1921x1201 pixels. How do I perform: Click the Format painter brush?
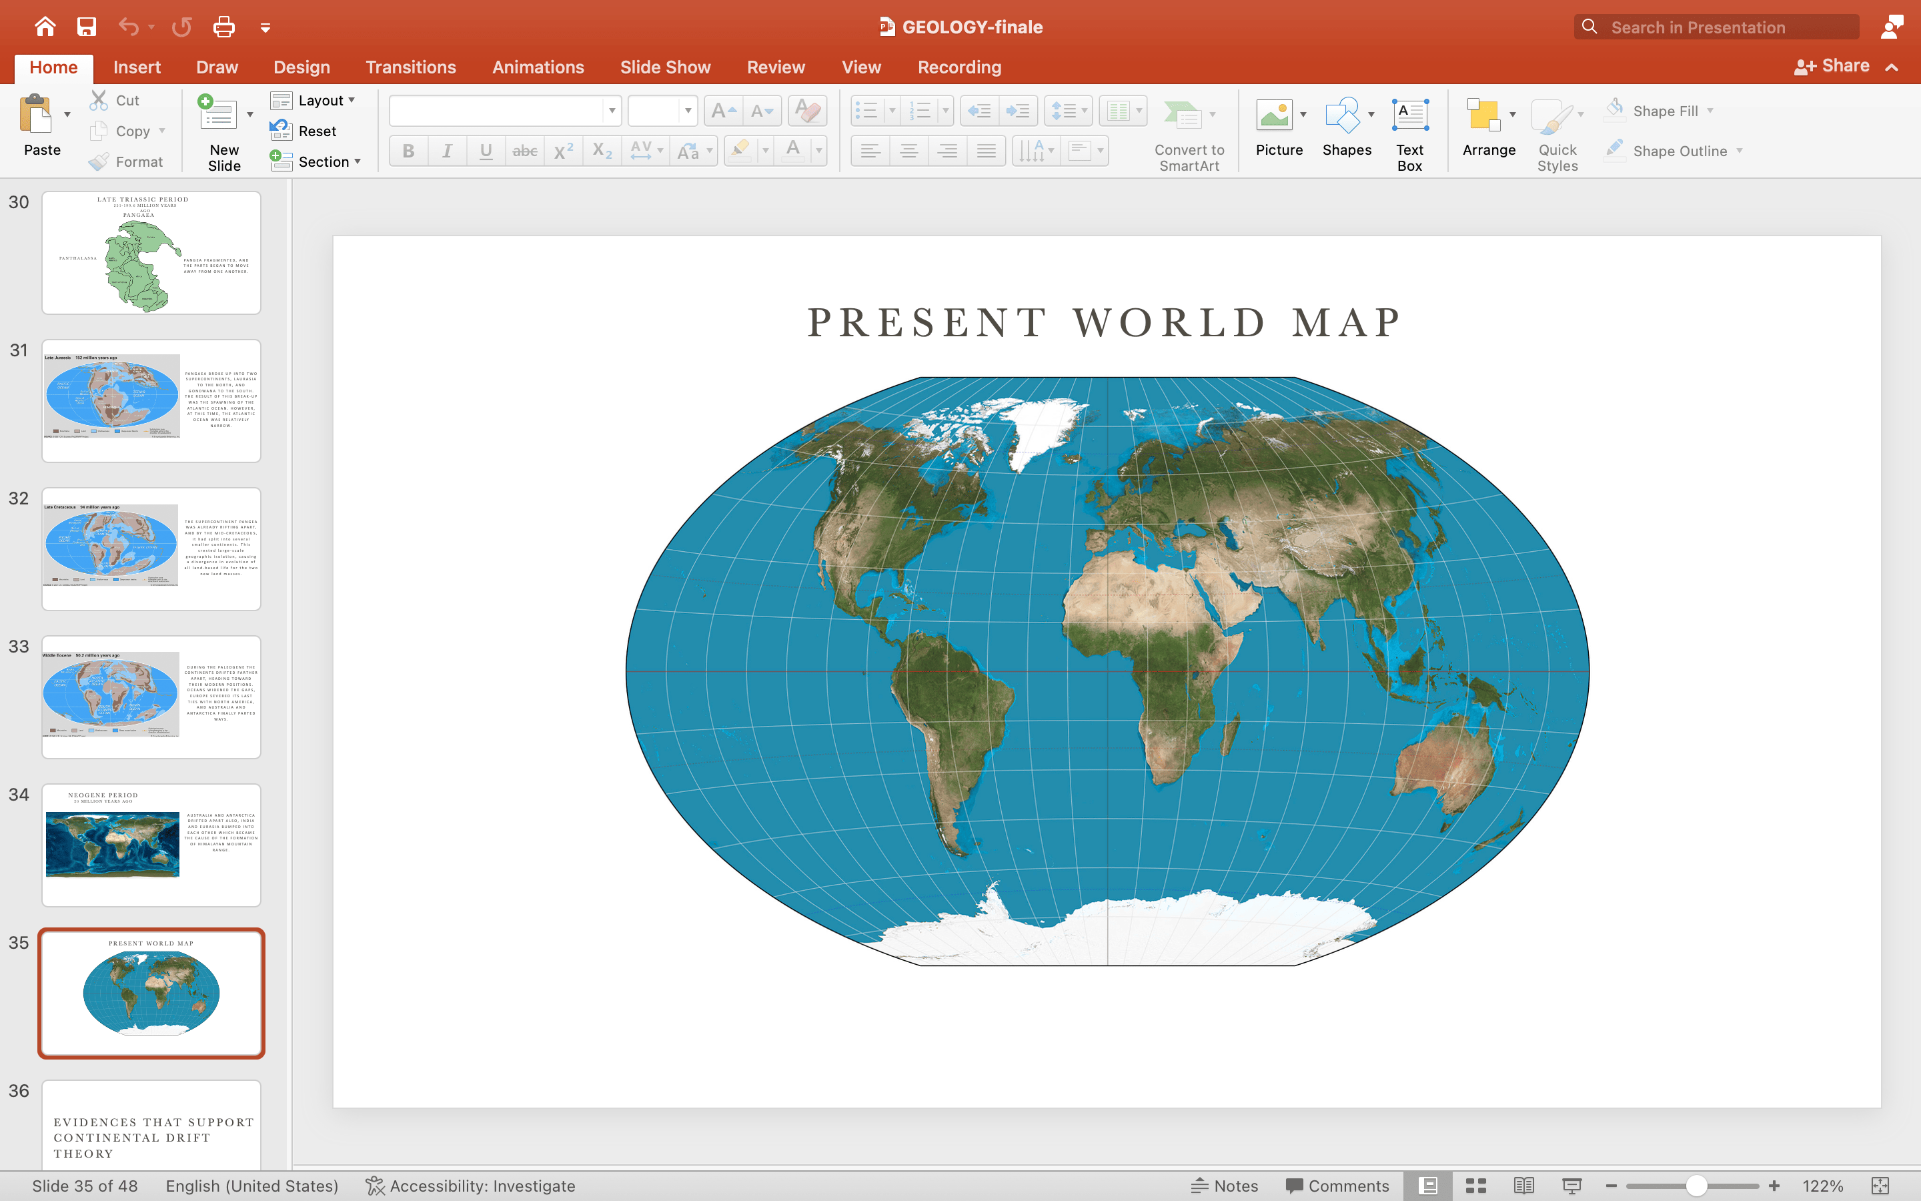(x=99, y=161)
